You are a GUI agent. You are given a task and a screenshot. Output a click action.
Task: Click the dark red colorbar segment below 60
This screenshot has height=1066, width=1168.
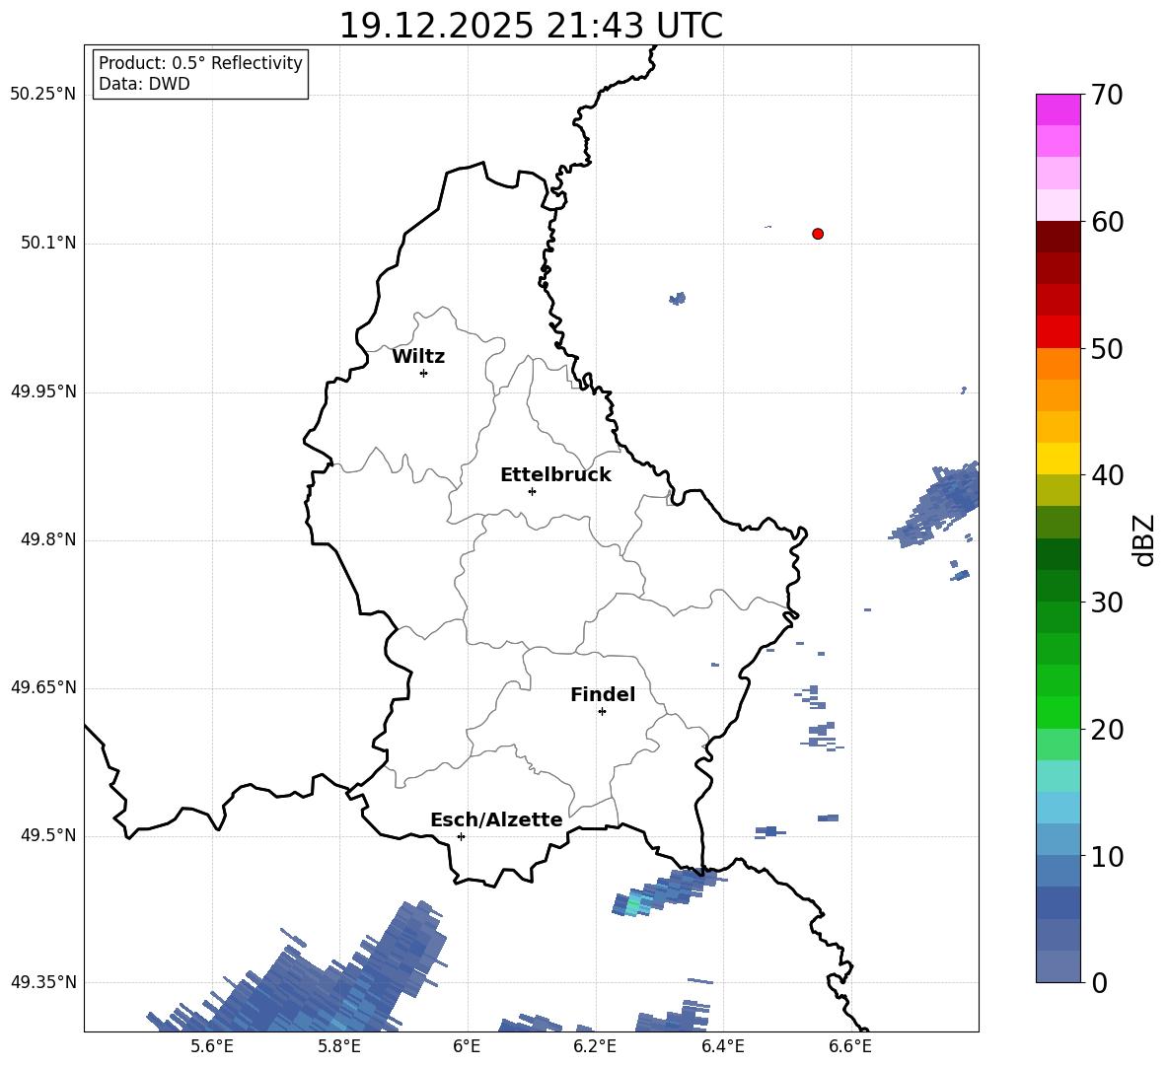pyautogui.click(x=1058, y=237)
